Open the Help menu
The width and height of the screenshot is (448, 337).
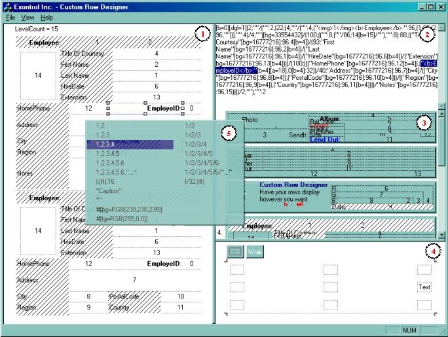tap(47, 17)
